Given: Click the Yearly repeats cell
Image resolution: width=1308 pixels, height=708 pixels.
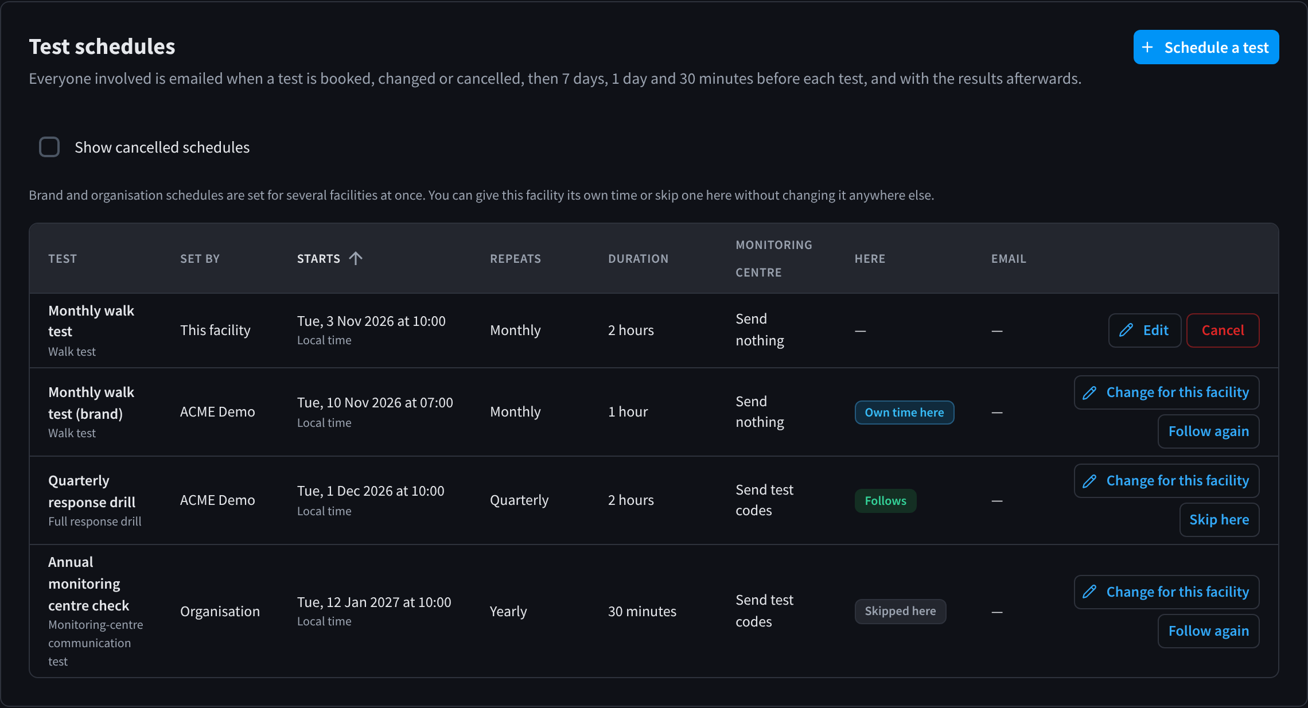Looking at the screenshot, I should click(x=508, y=612).
